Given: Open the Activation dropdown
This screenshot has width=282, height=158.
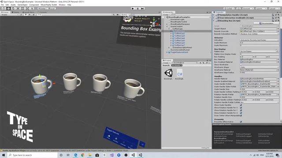Looking at the screenshot, I should (x=260, y=40).
